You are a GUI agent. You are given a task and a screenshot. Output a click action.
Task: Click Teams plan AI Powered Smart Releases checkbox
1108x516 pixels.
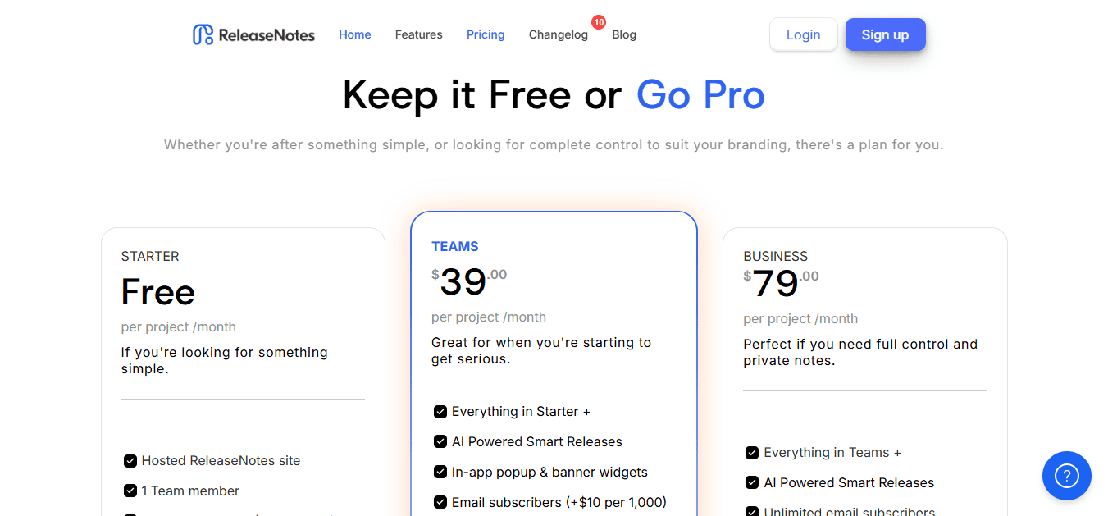coord(440,441)
